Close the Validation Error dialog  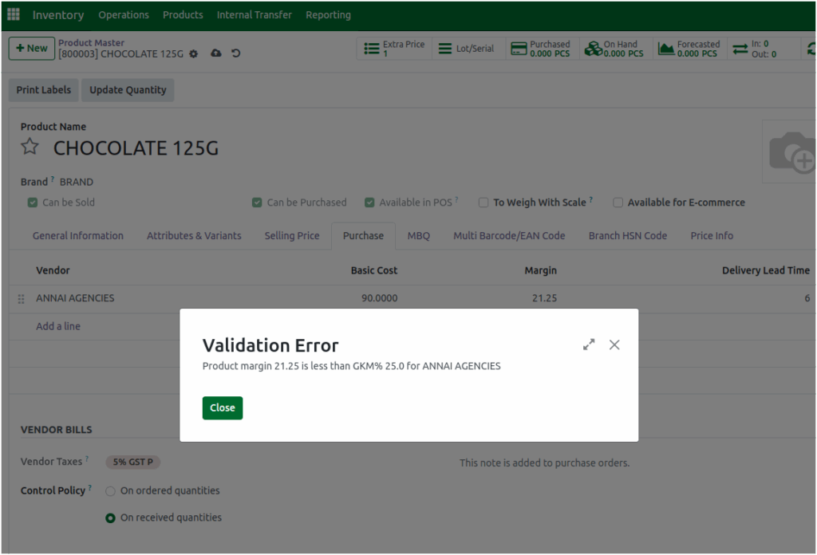pyautogui.click(x=223, y=407)
